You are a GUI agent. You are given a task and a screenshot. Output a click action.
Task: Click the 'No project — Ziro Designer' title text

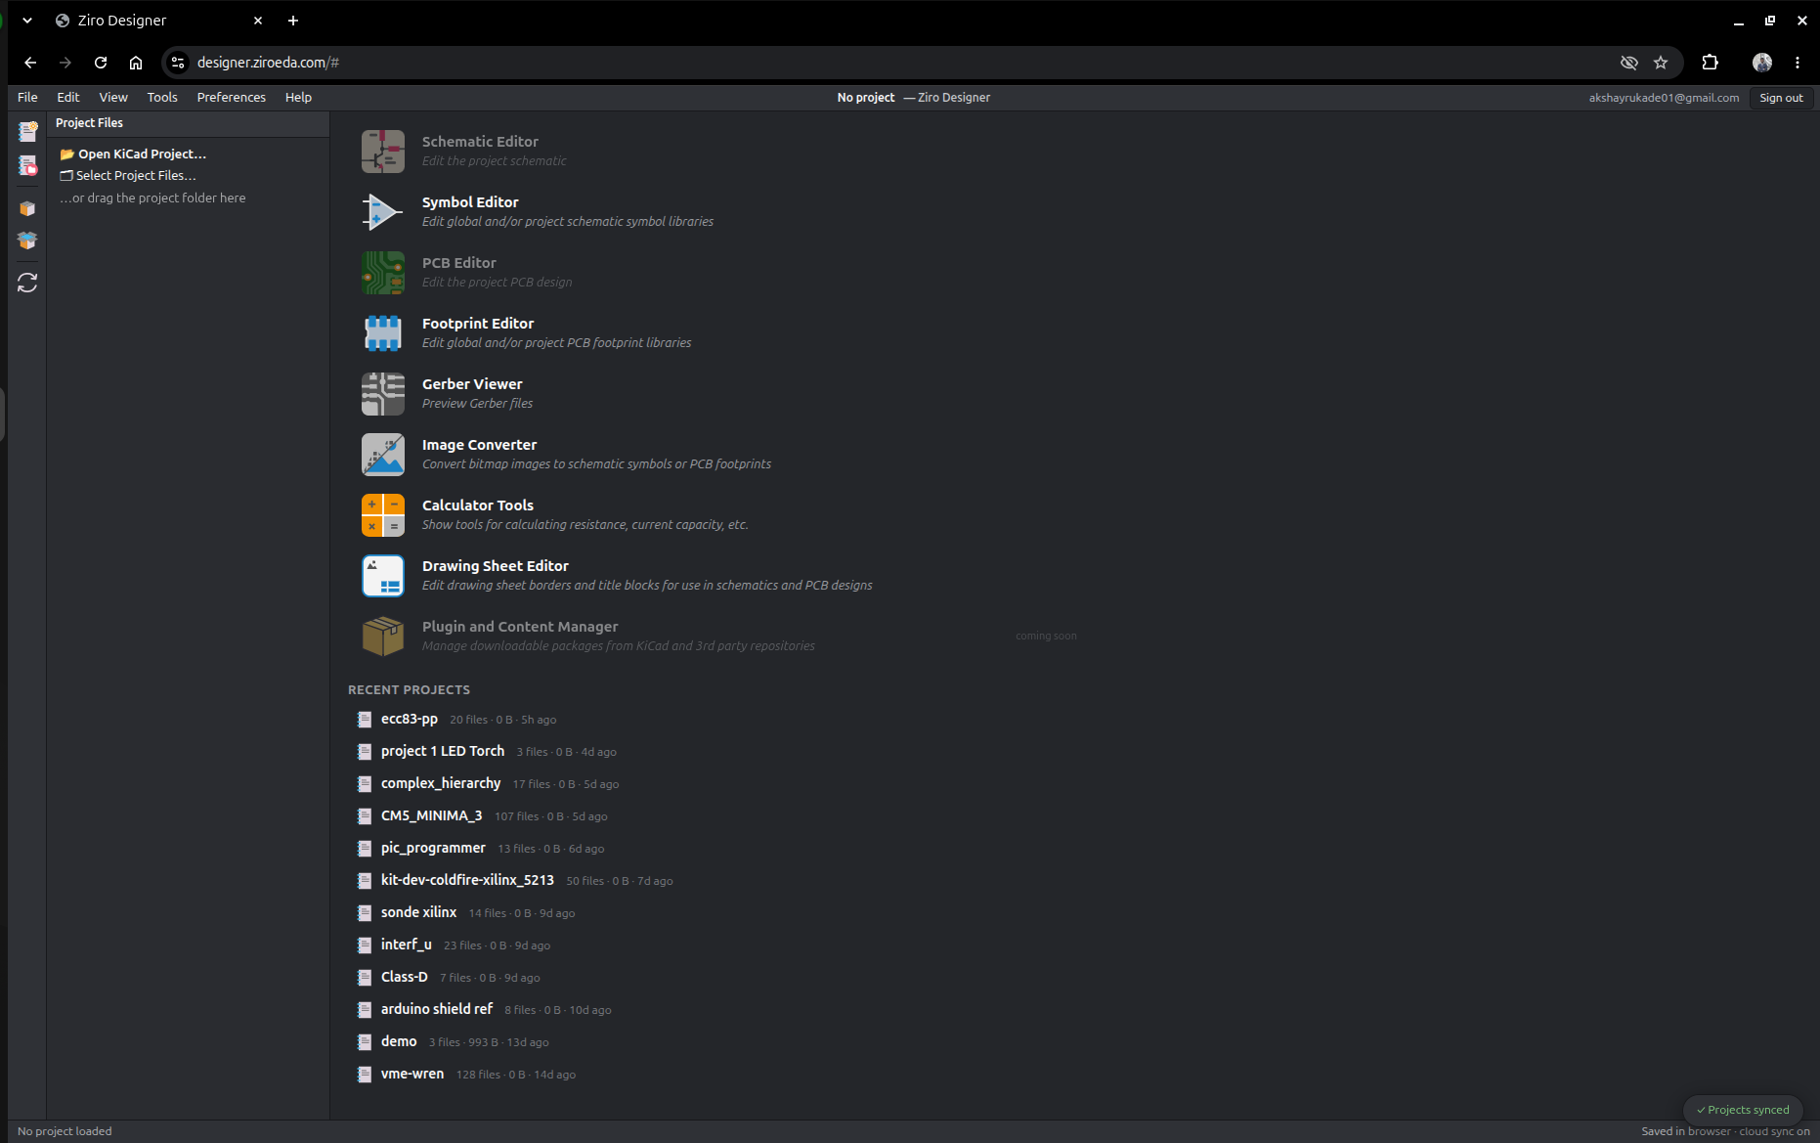tap(913, 98)
